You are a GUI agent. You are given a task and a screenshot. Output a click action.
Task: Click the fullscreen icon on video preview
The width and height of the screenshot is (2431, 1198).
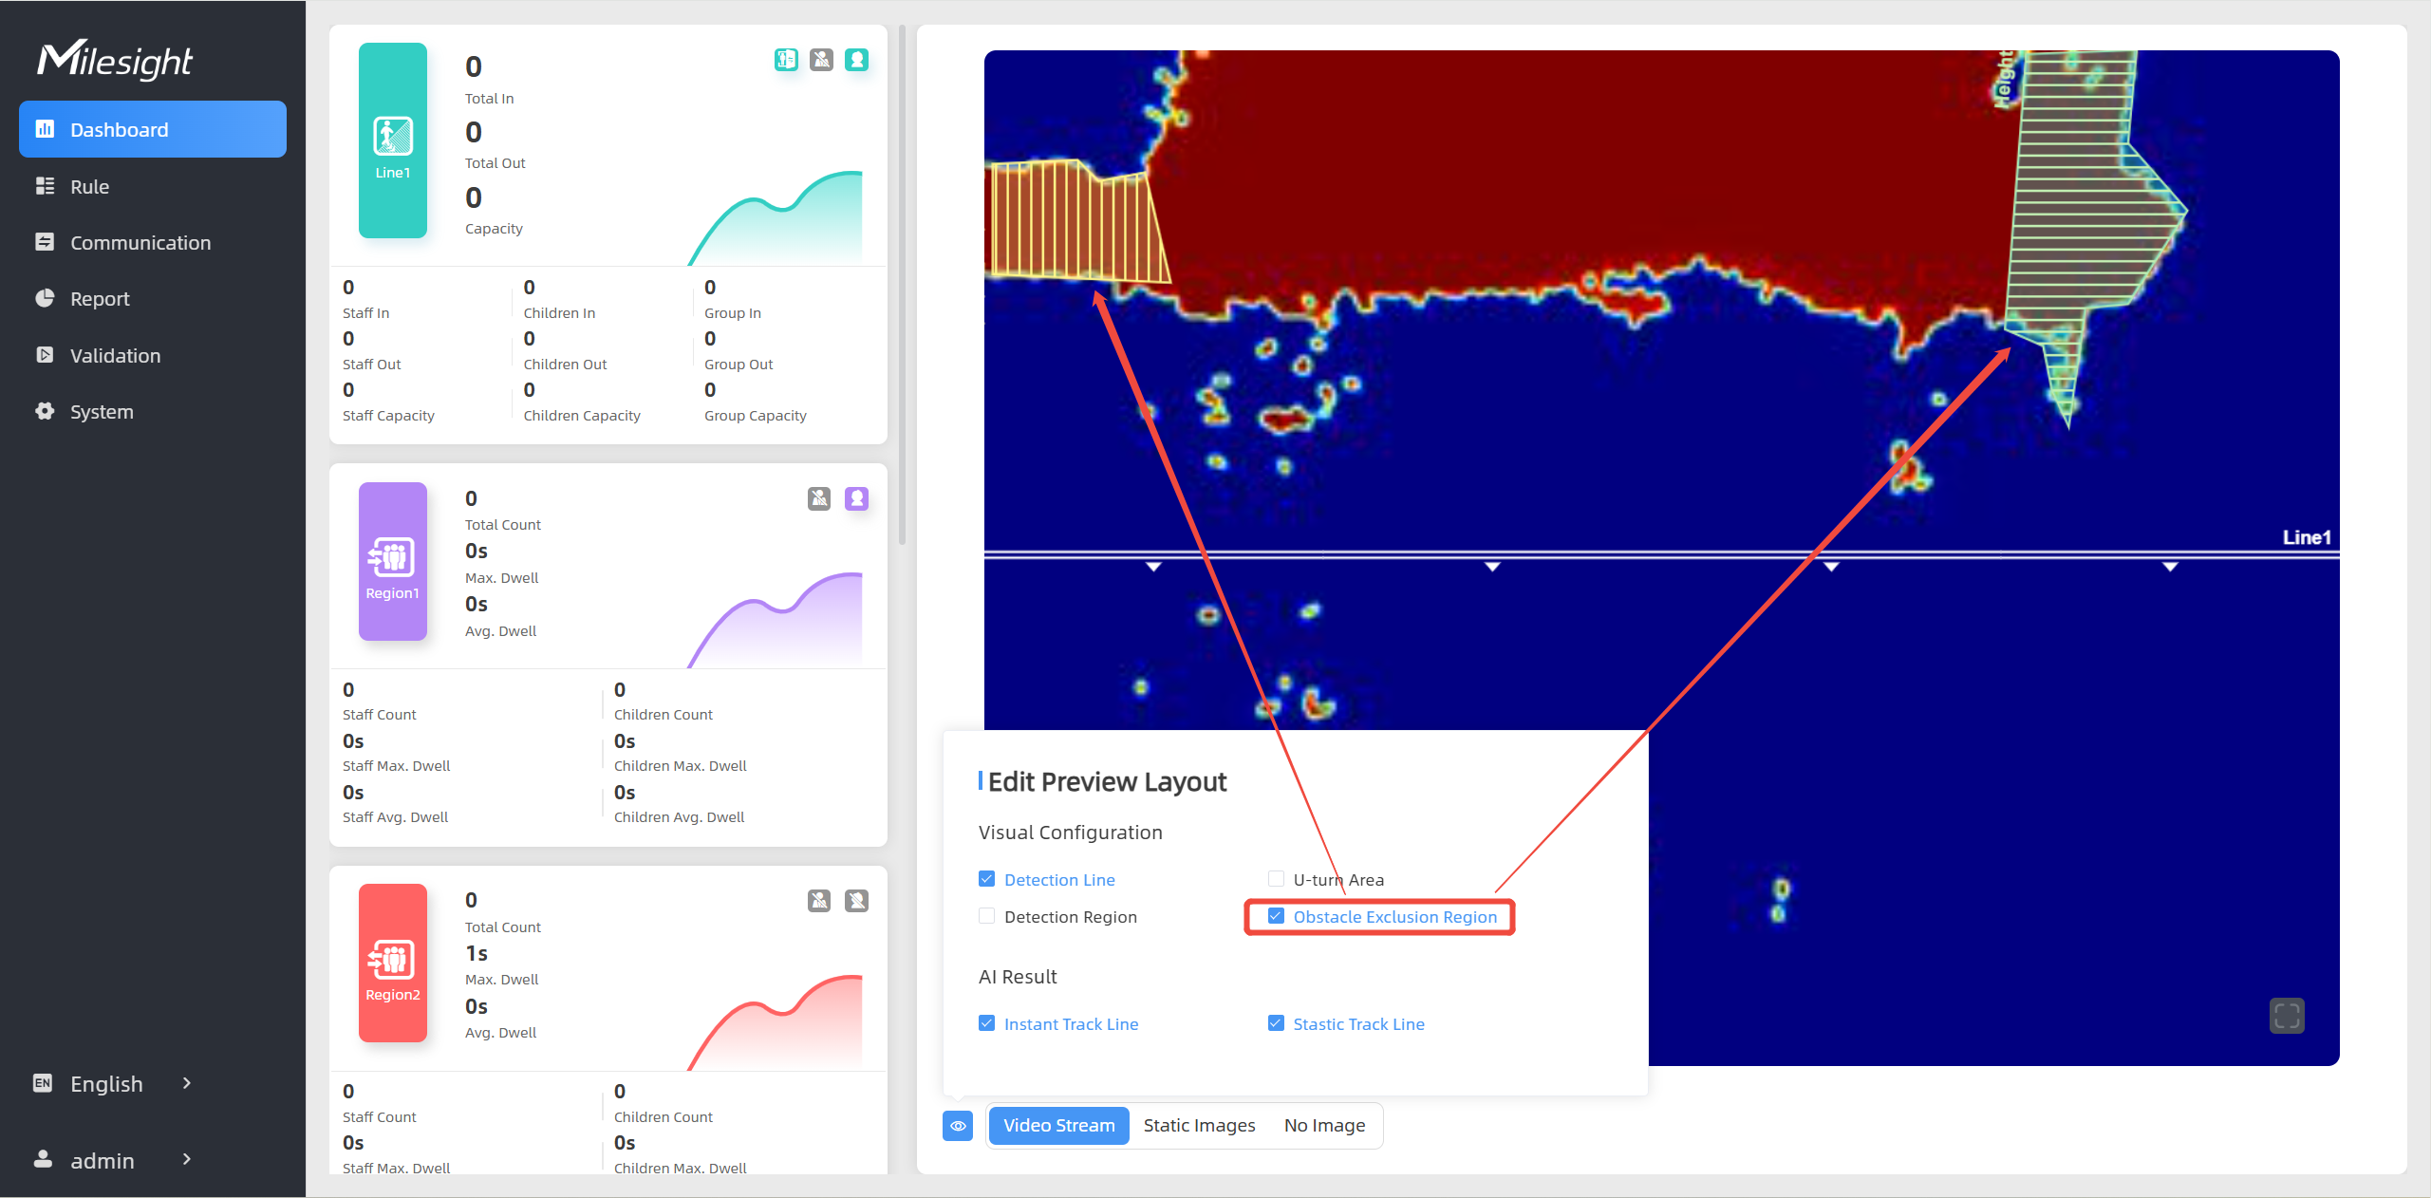[x=2287, y=1016]
